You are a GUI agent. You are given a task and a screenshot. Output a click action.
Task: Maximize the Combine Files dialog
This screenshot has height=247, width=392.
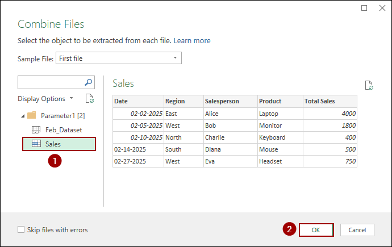pos(364,8)
